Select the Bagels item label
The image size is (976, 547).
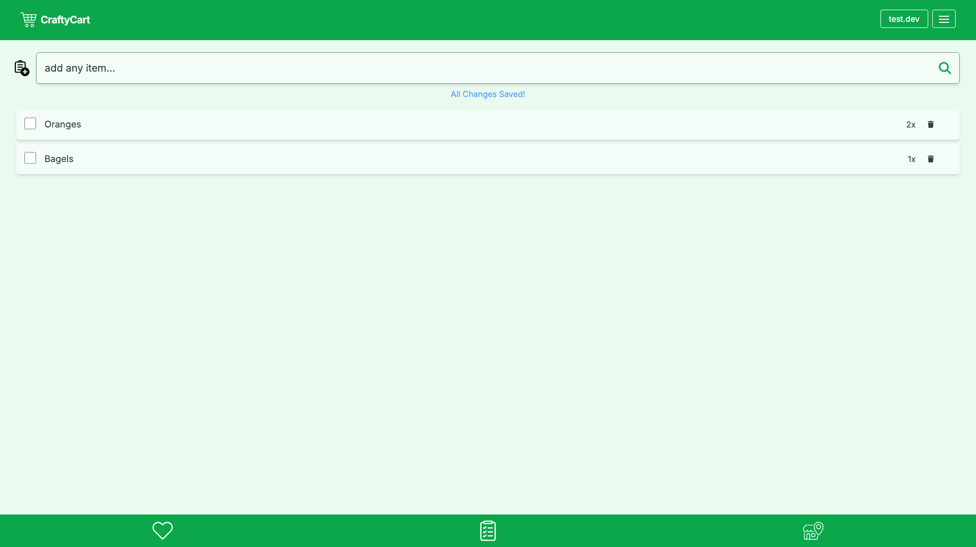pyautogui.click(x=59, y=159)
